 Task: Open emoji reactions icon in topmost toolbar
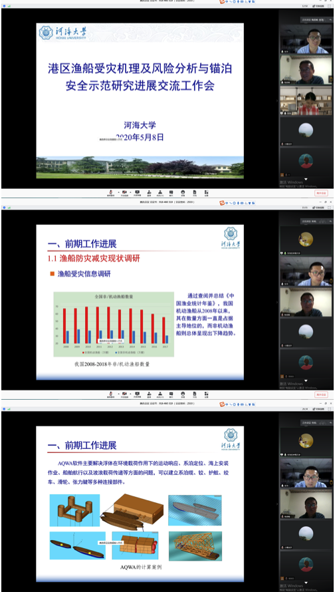click(183, 193)
